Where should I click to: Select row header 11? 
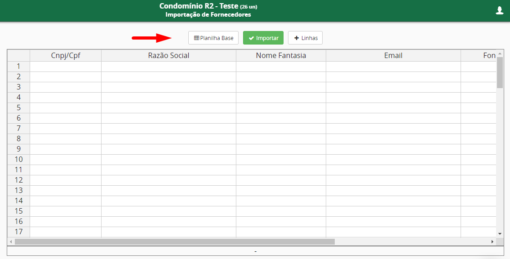pyautogui.click(x=18, y=170)
